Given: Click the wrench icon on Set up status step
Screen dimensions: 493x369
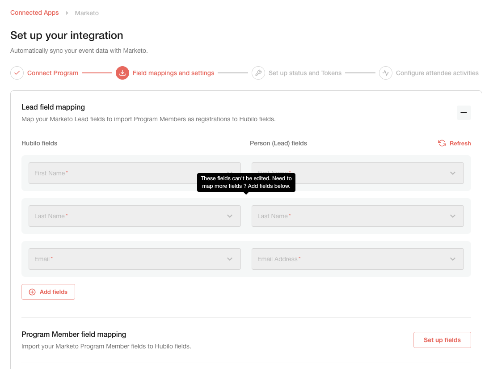Looking at the screenshot, I should [258, 72].
